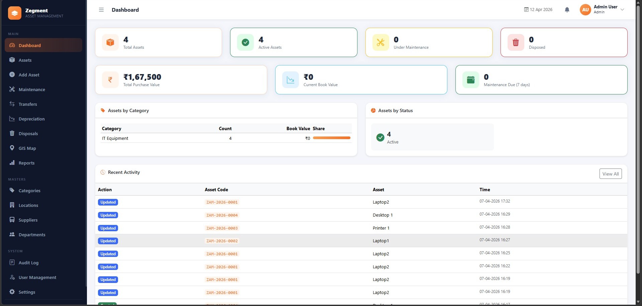This screenshot has width=642, height=306.
Task: Open the GIS Map page
Action: [27, 148]
